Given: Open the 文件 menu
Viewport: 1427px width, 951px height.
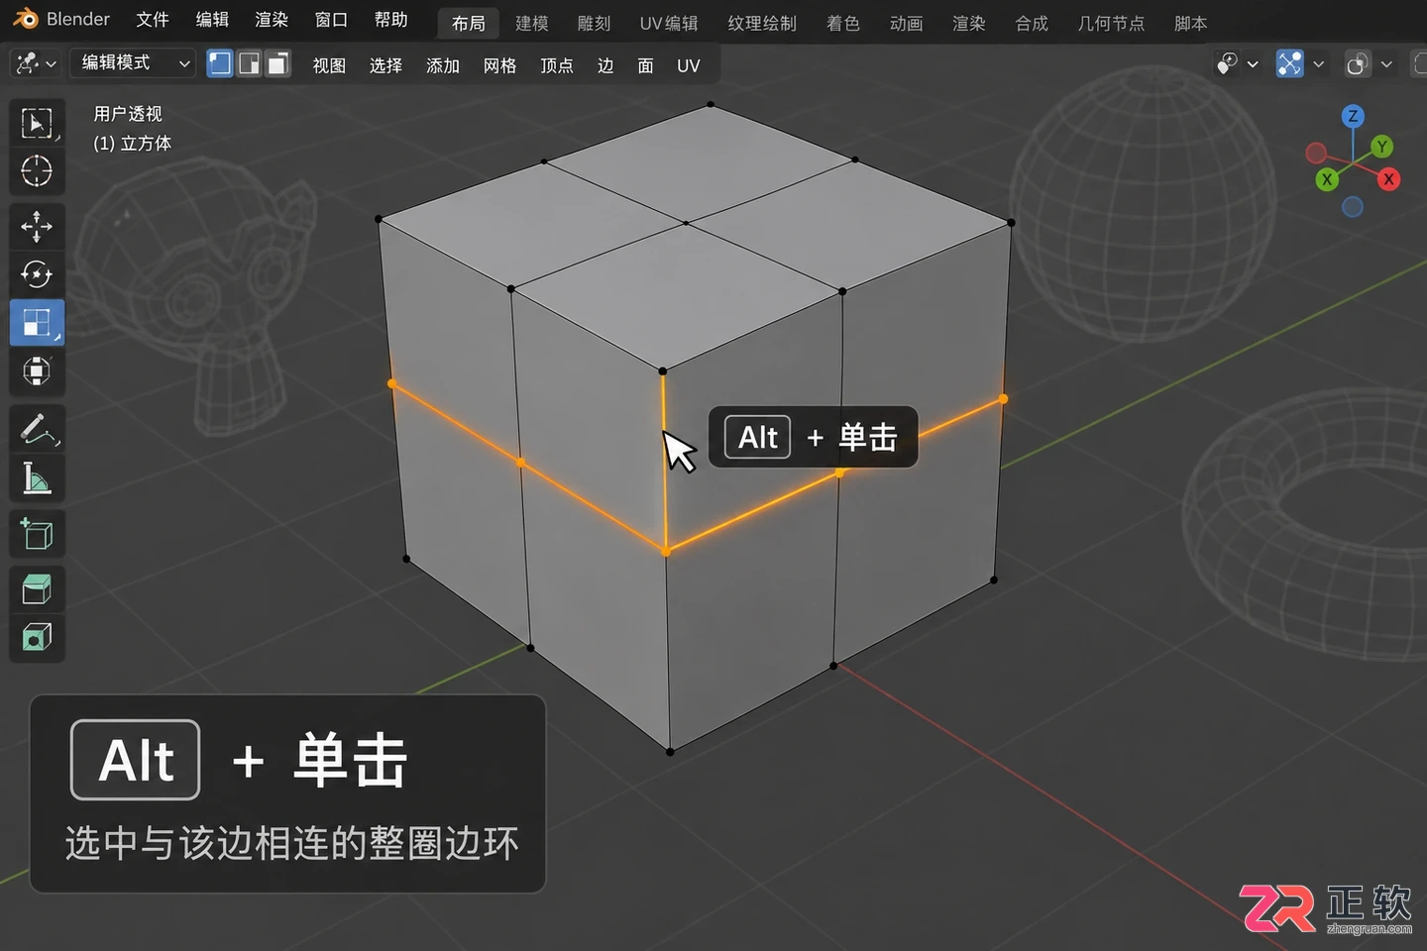Looking at the screenshot, I should click(x=153, y=20).
